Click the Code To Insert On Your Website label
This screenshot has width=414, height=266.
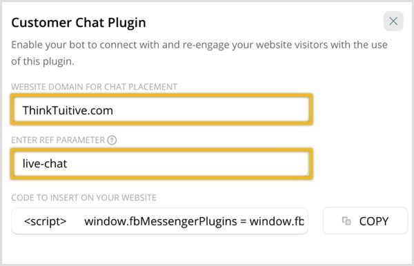click(83, 198)
